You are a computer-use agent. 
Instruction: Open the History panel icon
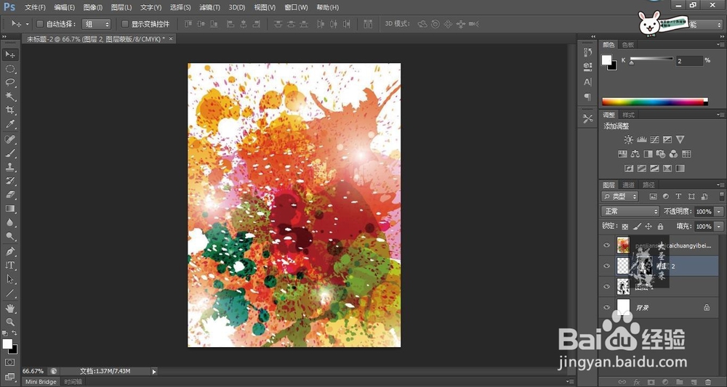588,52
